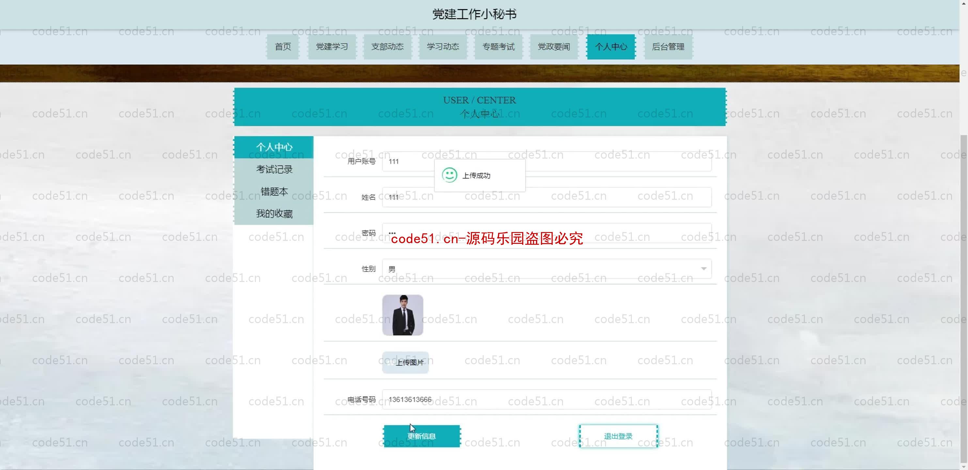Click the 后台管理 navigation icon
Image resolution: width=968 pixels, height=470 pixels.
coord(669,46)
